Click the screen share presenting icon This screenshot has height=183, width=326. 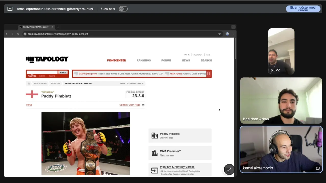10,9
